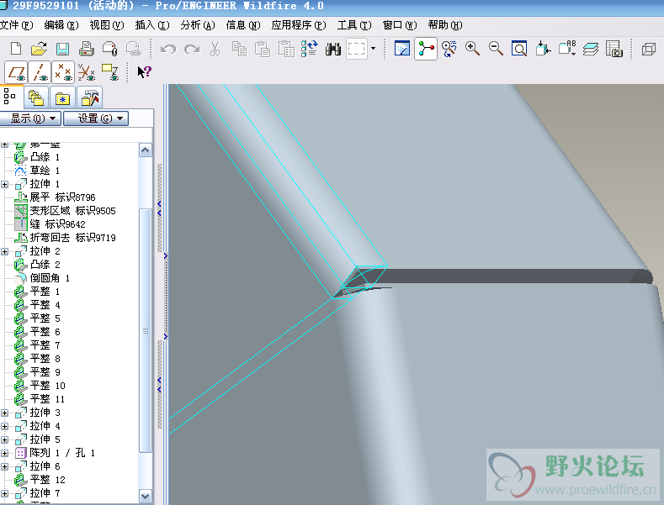Click the Cut scissors icon
This screenshot has height=505, width=664.
pos(215,49)
